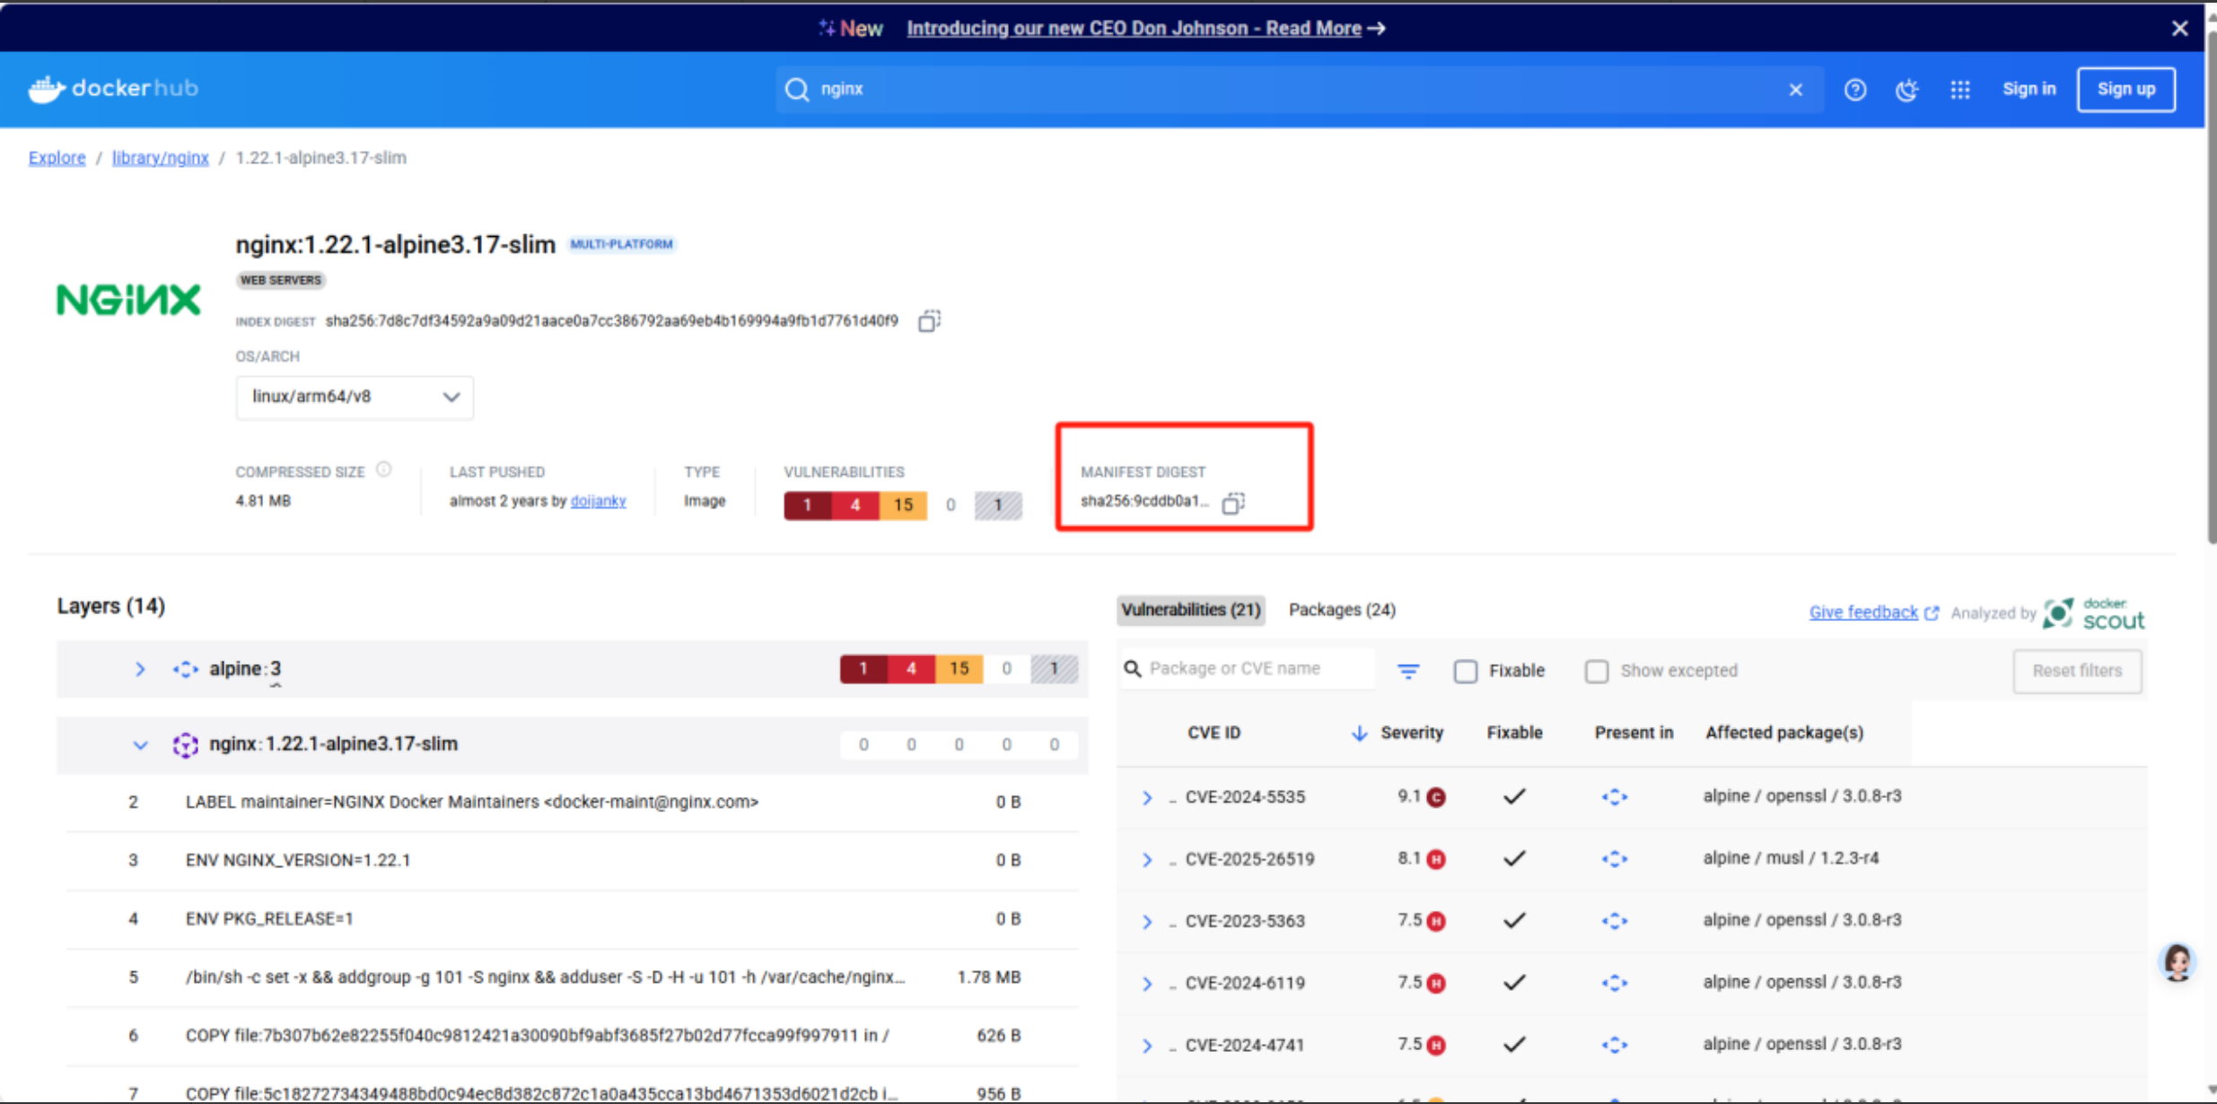The height and width of the screenshot is (1104, 2217).
Task: Open the chat assistant avatar
Action: [2178, 962]
